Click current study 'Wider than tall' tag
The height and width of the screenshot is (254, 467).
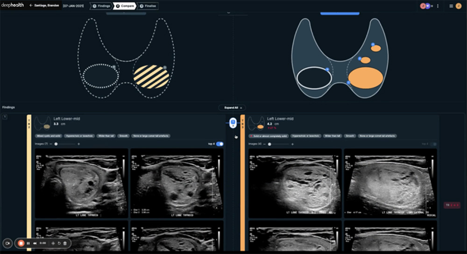pos(333,136)
